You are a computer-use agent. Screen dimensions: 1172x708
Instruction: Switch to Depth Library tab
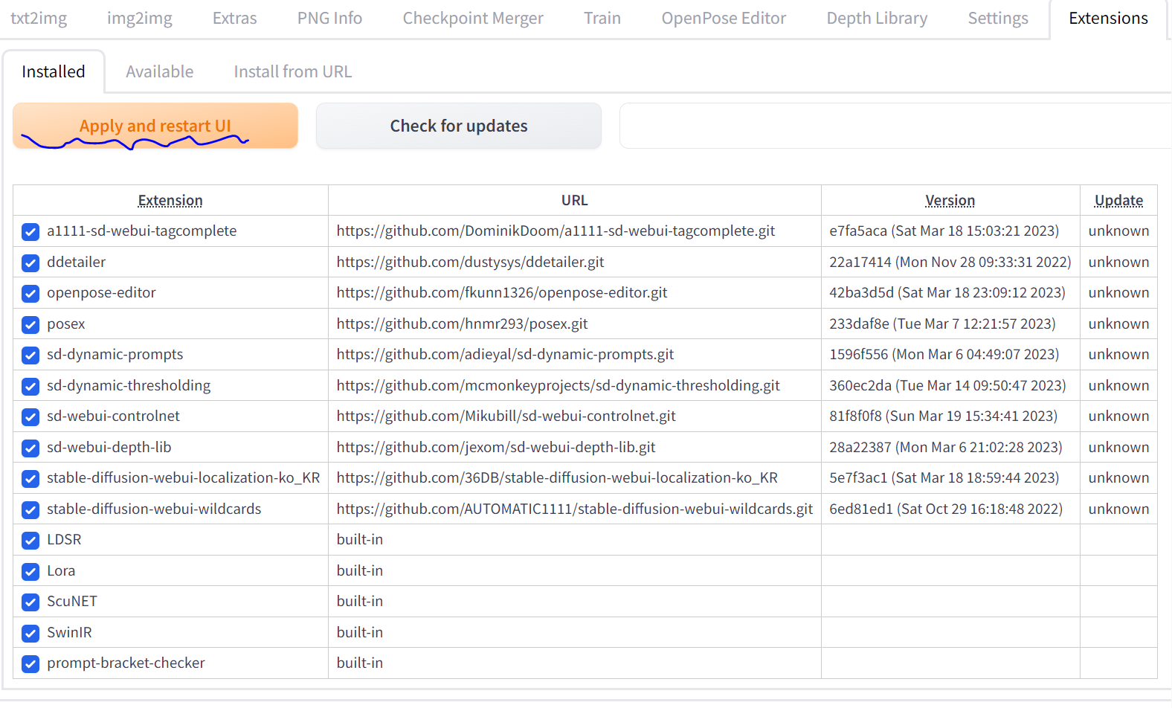(877, 19)
